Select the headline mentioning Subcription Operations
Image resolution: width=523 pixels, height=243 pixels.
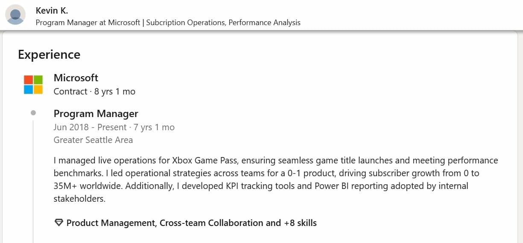[x=168, y=23]
